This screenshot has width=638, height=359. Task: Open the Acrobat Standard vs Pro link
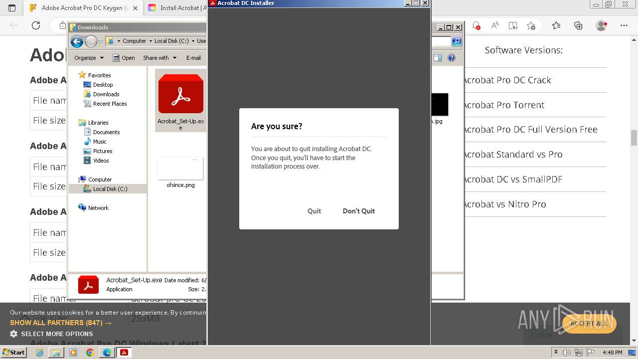point(512,155)
